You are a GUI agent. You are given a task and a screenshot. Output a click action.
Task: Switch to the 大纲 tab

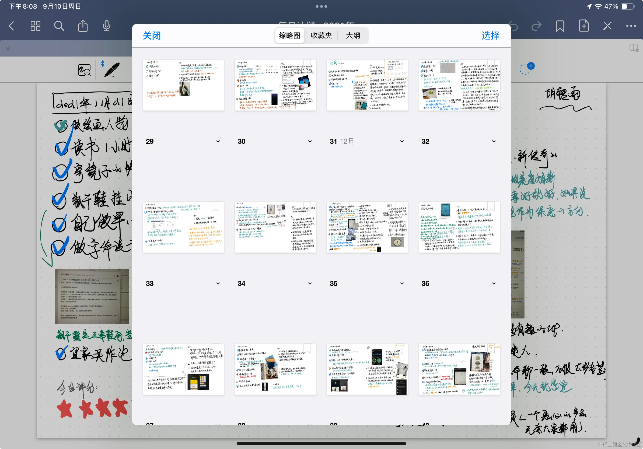click(x=353, y=36)
